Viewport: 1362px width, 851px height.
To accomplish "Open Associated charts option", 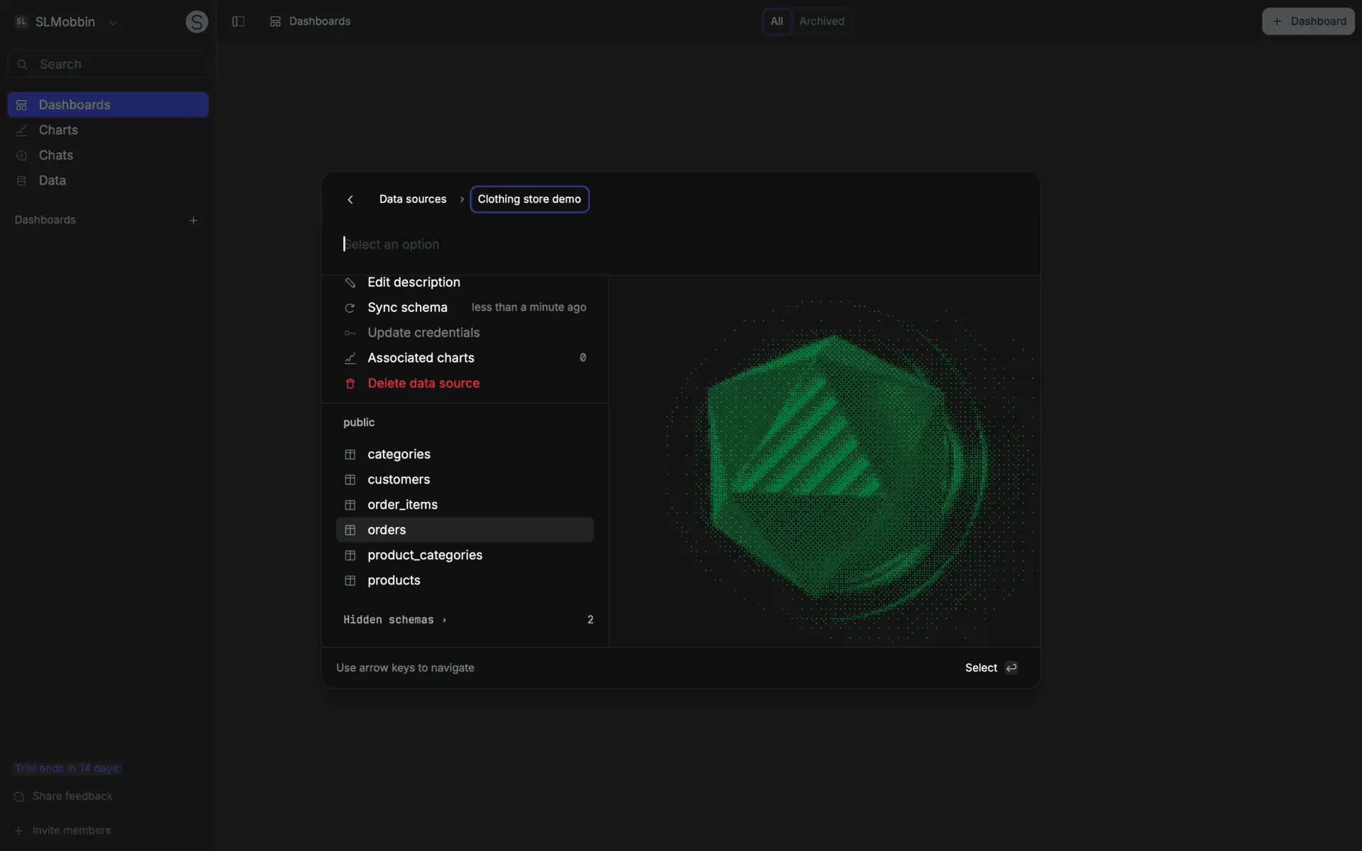I will point(421,358).
